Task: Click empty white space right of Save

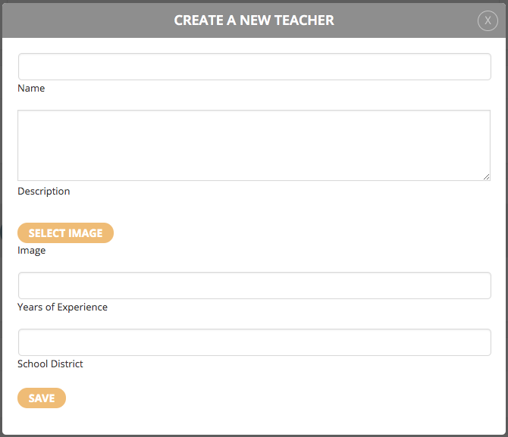Action: pos(259,398)
